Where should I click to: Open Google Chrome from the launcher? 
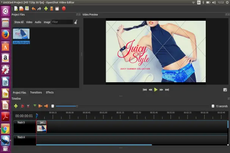5,129
